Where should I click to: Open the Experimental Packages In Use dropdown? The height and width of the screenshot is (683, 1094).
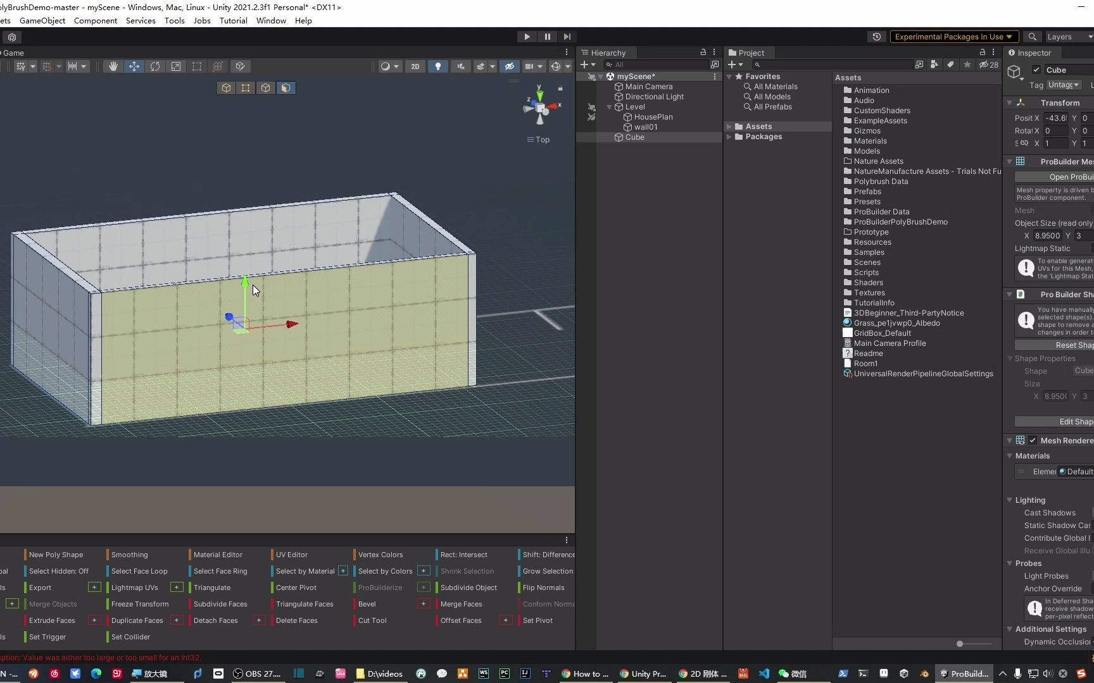pyautogui.click(x=953, y=37)
